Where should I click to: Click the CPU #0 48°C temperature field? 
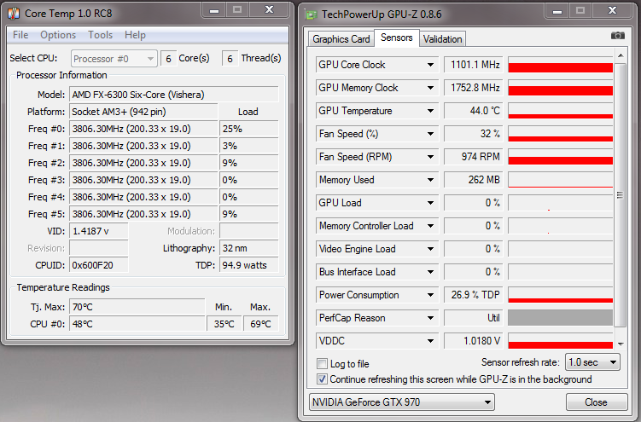tap(137, 324)
